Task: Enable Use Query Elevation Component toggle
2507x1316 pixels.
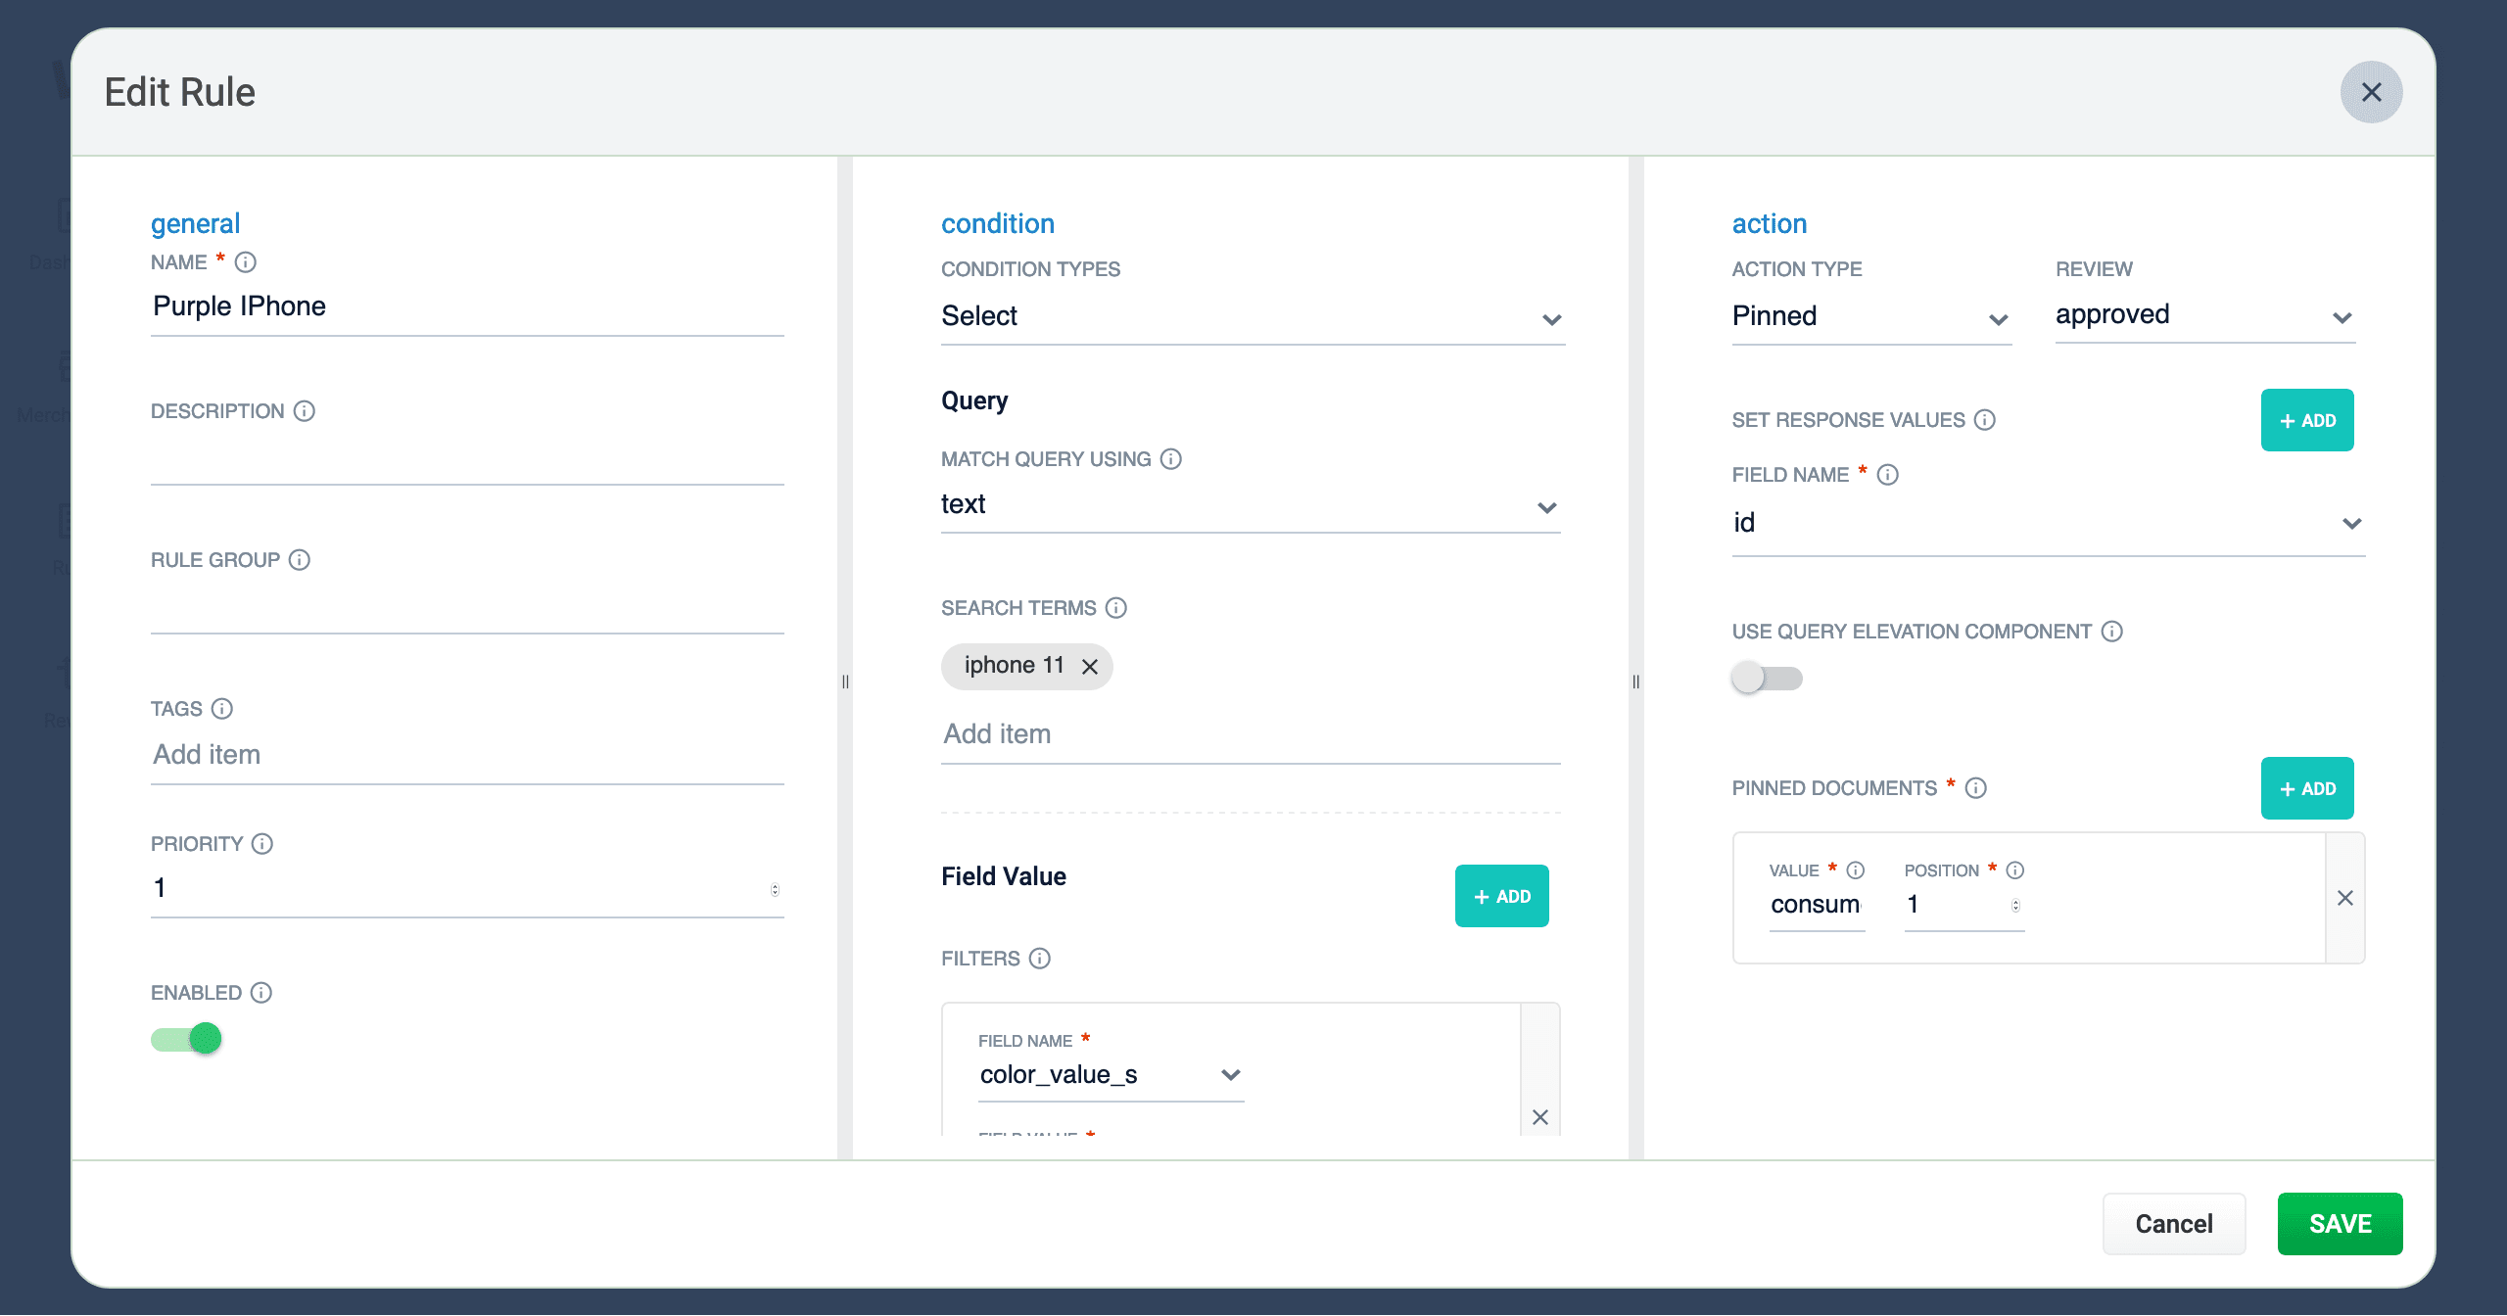Action: pos(1766,678)
